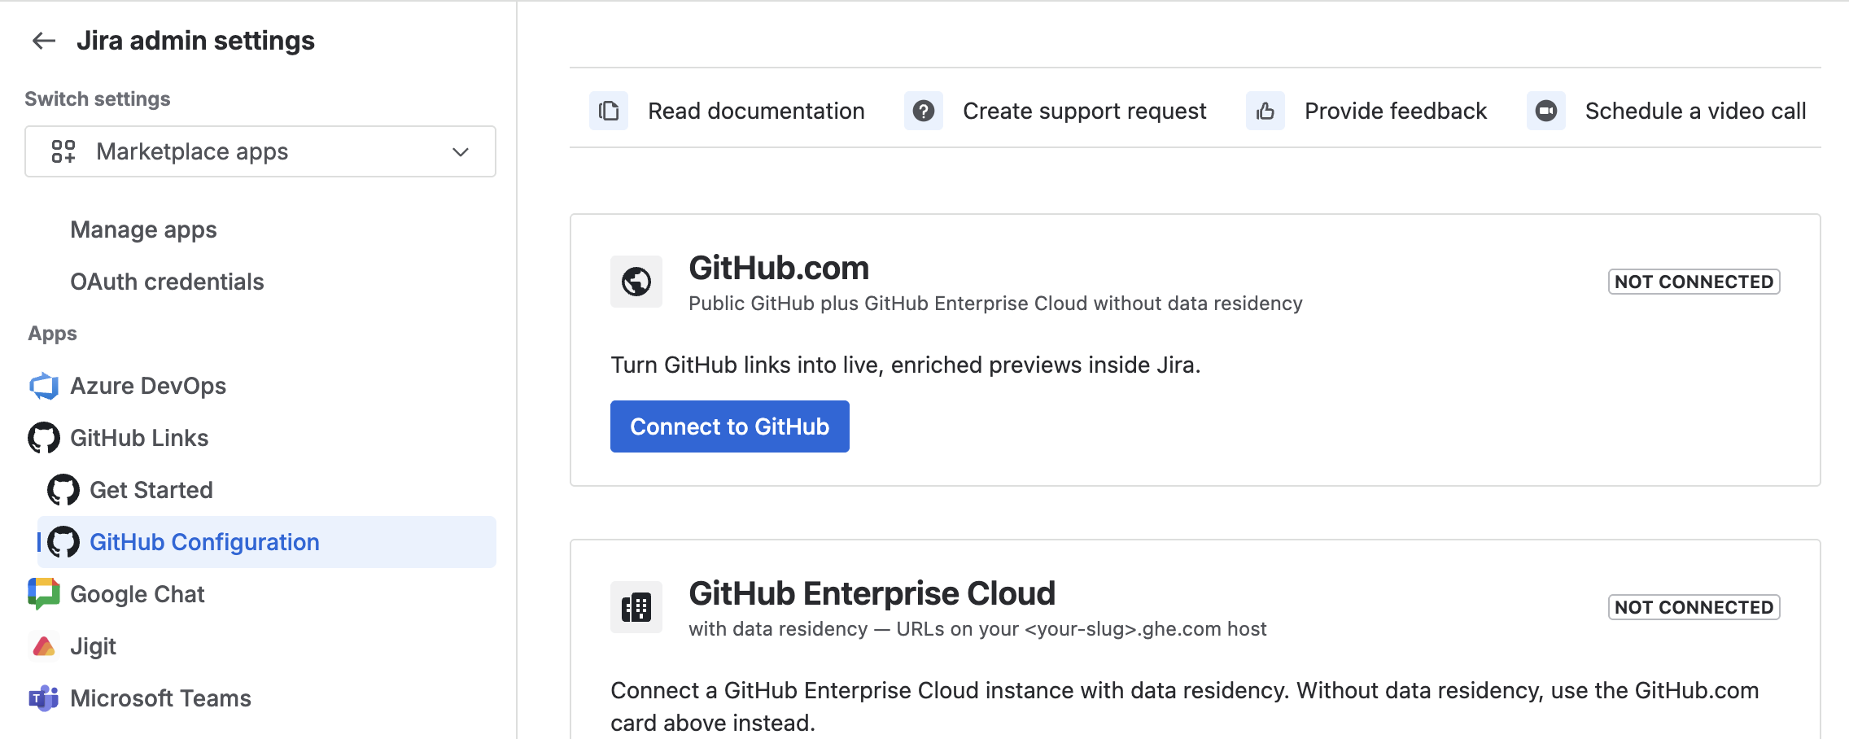
Task: Open the Create support request link
Action: (1084, 111)
